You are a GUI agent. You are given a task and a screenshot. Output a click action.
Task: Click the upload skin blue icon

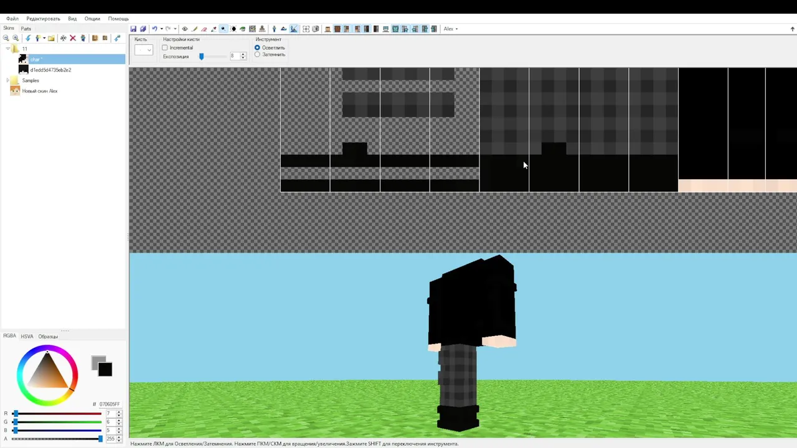click(x=117, y=39)
